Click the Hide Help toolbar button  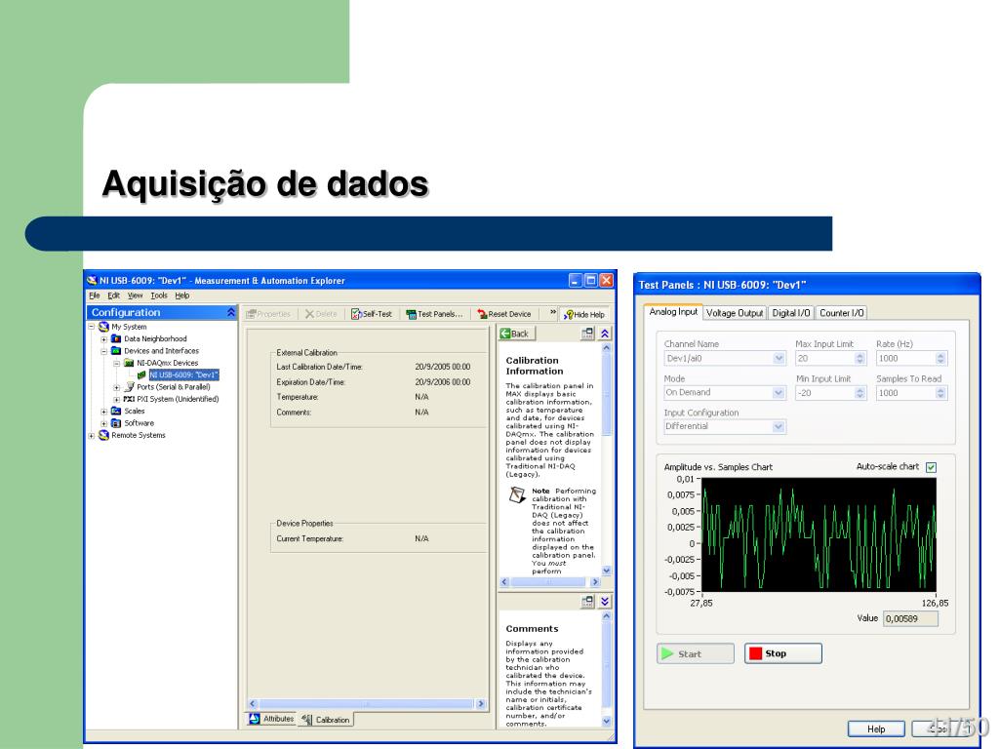click(x=584, y=314)
